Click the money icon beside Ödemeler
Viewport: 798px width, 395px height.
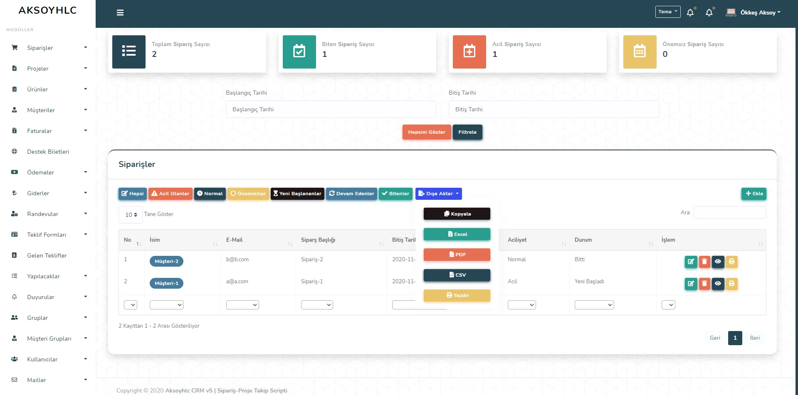15,172
